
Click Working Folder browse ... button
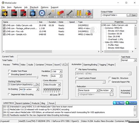pos(35,85)
